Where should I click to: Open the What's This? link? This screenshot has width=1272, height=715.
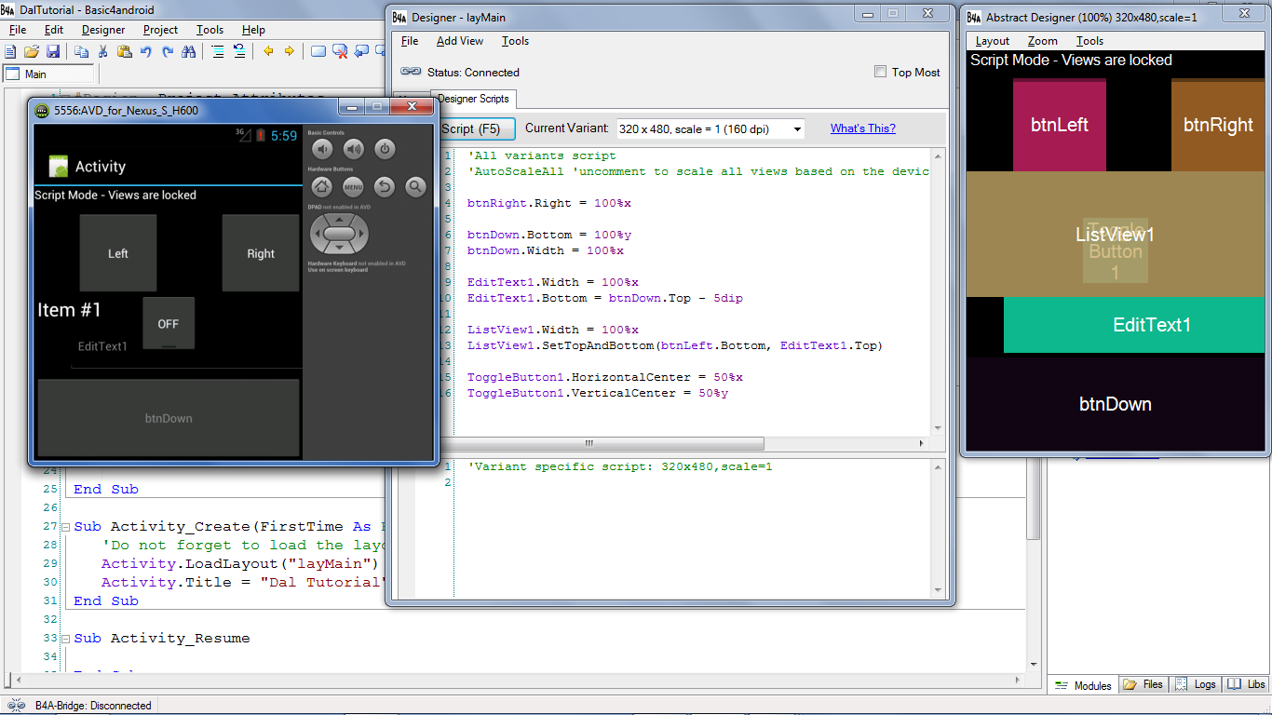(863, 128)
